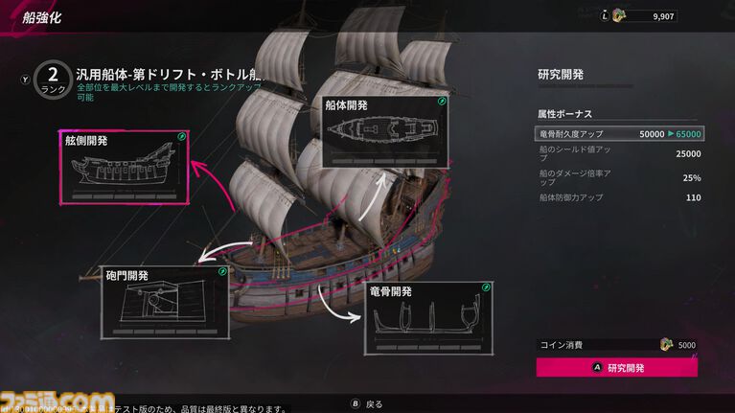
Task: Click the L button icon at top
Action: 605,16
